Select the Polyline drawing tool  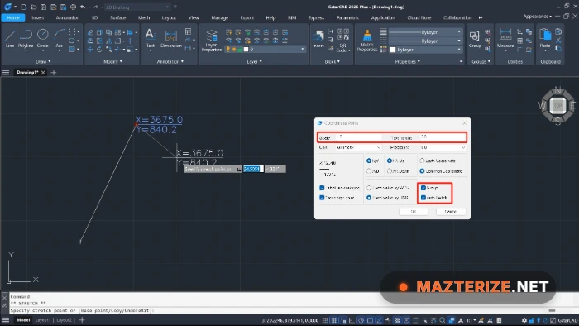pos(26,39)
